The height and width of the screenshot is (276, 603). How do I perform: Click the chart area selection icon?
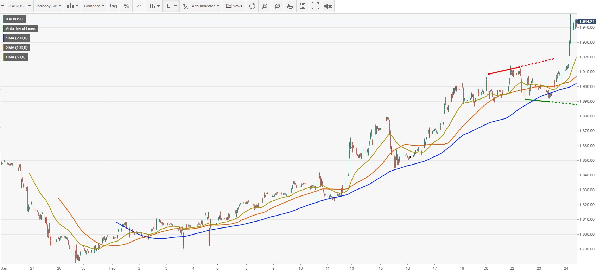pos(139,6)
